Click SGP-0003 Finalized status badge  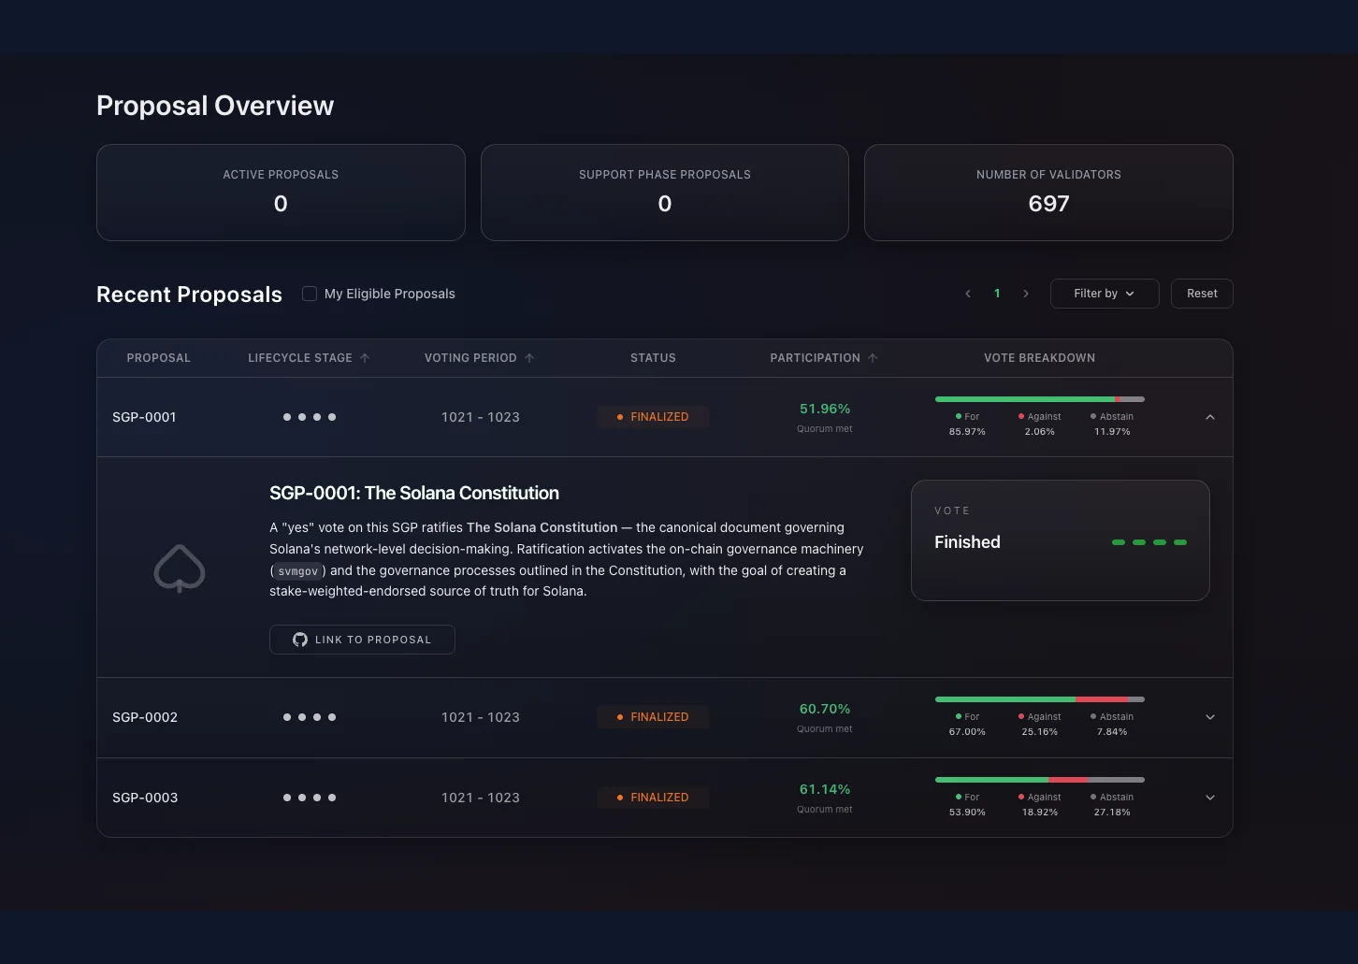click(653, 798)
